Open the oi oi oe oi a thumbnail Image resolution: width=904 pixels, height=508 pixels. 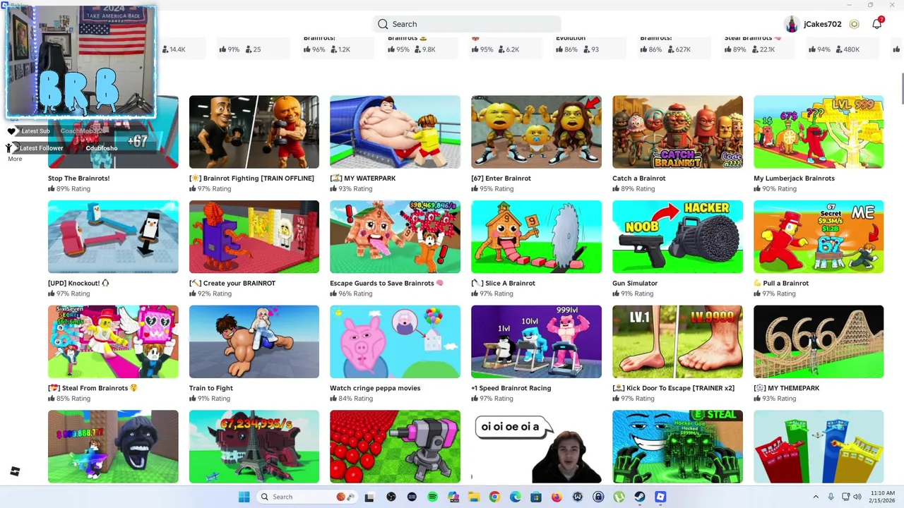point(537,447)
